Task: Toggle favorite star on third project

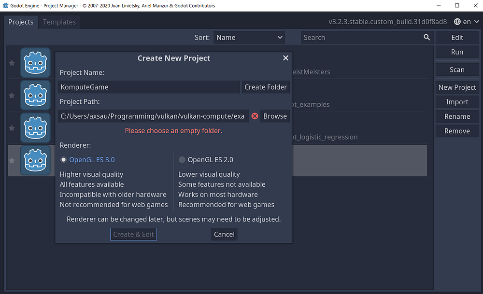Action: click(x=12, y=128)
